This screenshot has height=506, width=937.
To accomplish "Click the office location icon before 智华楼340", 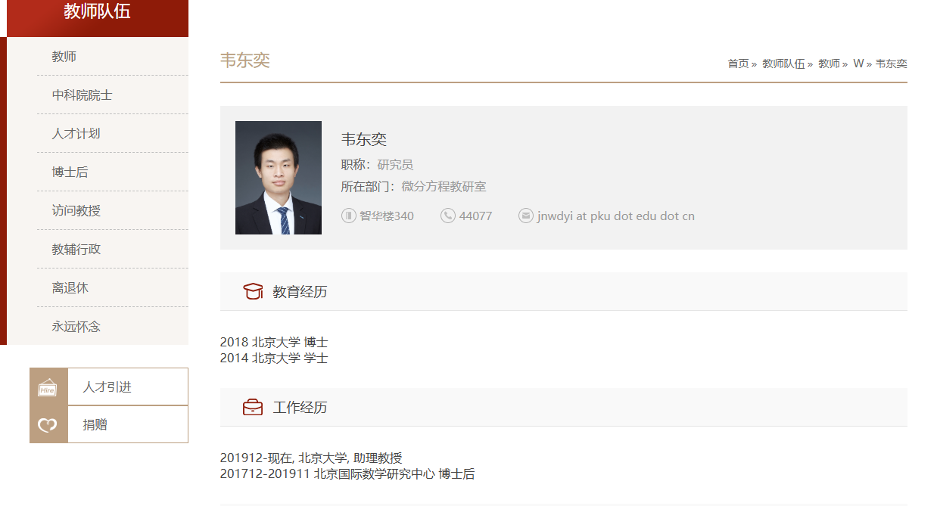I will click(x=349, y=216).
